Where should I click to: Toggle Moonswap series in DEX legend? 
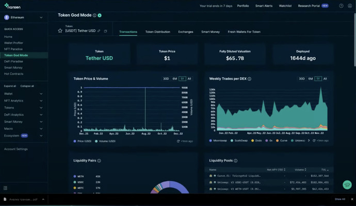point(218,141)
